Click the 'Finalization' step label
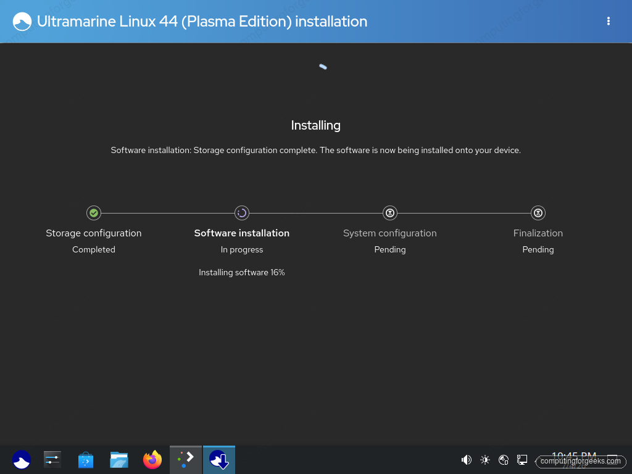 coord(538,233)
